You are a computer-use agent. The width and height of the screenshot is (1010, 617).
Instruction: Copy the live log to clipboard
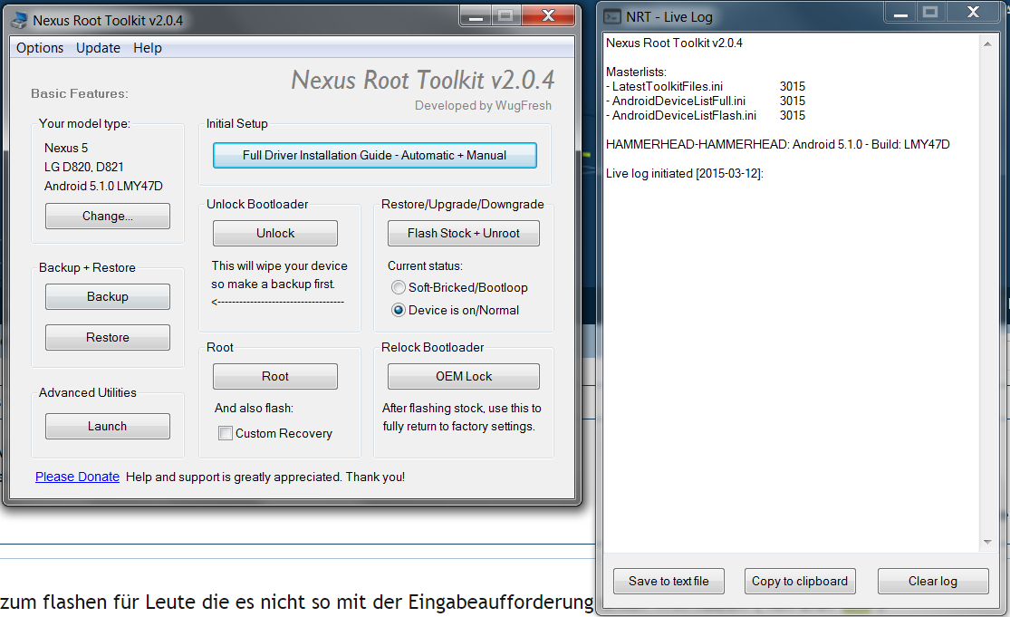click(x=800, y=582)
